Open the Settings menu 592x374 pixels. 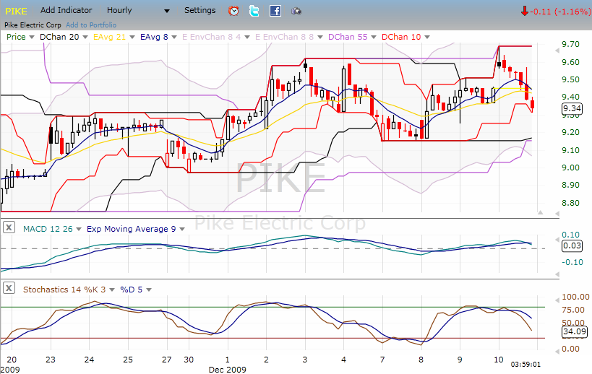pyautogui.click(x=200, y=11)
